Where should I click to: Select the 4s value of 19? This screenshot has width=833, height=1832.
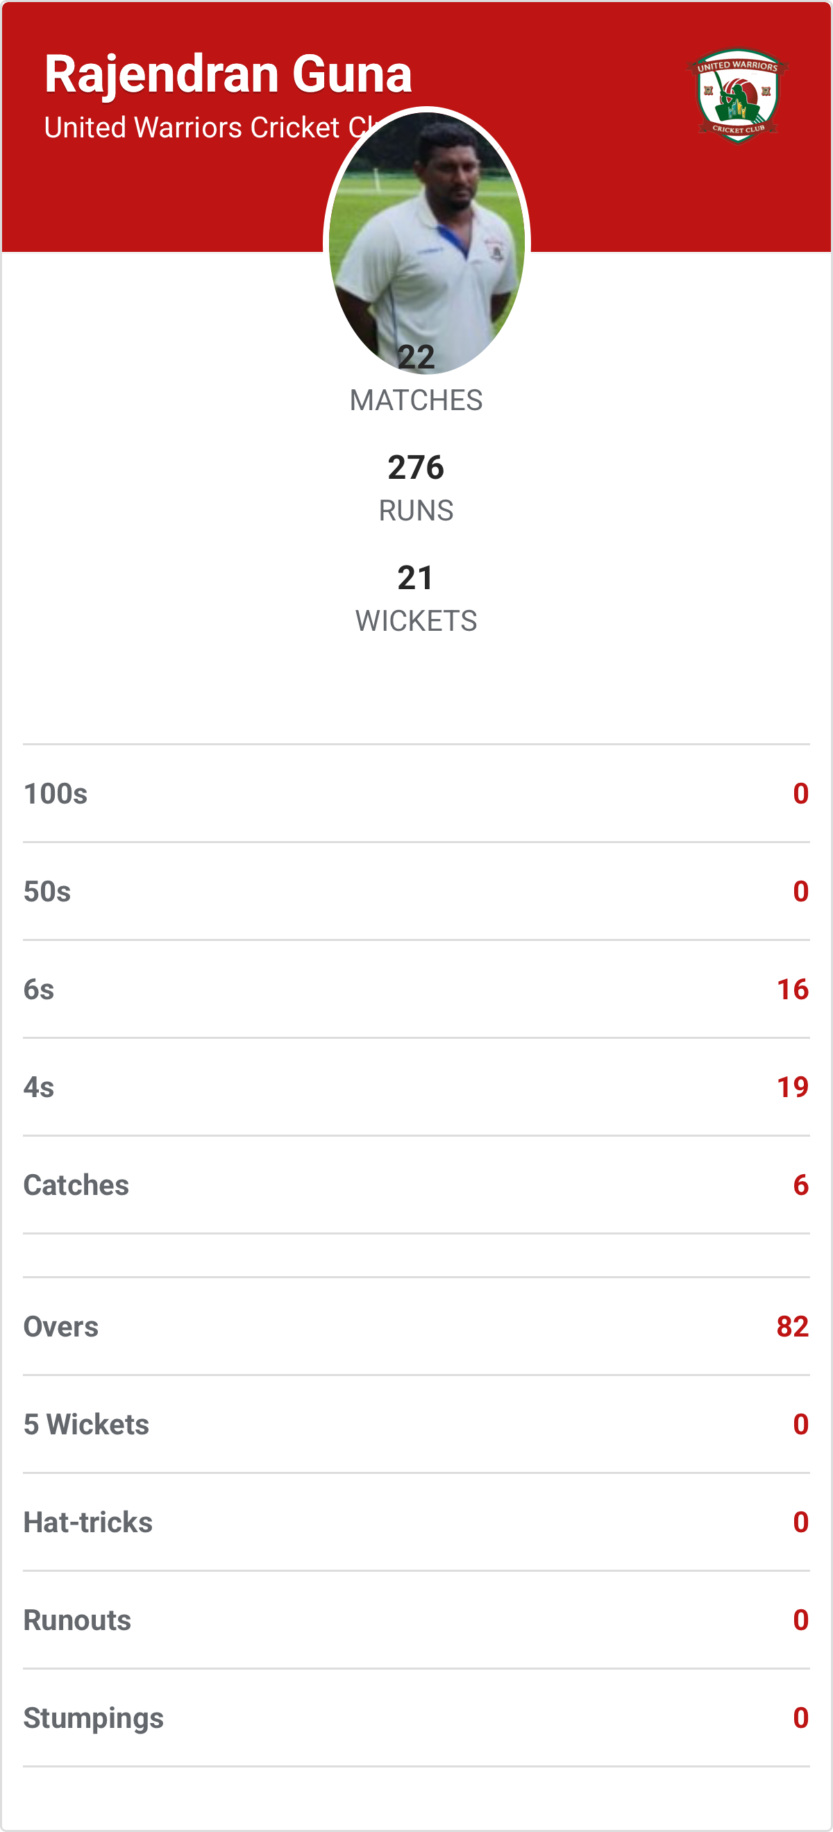tap(793, 1087)
